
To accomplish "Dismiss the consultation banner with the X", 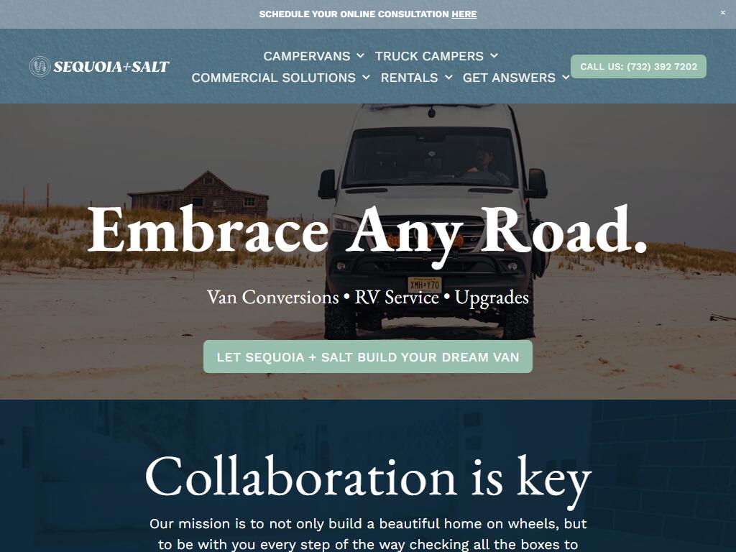I will click(x=723, y=13).
